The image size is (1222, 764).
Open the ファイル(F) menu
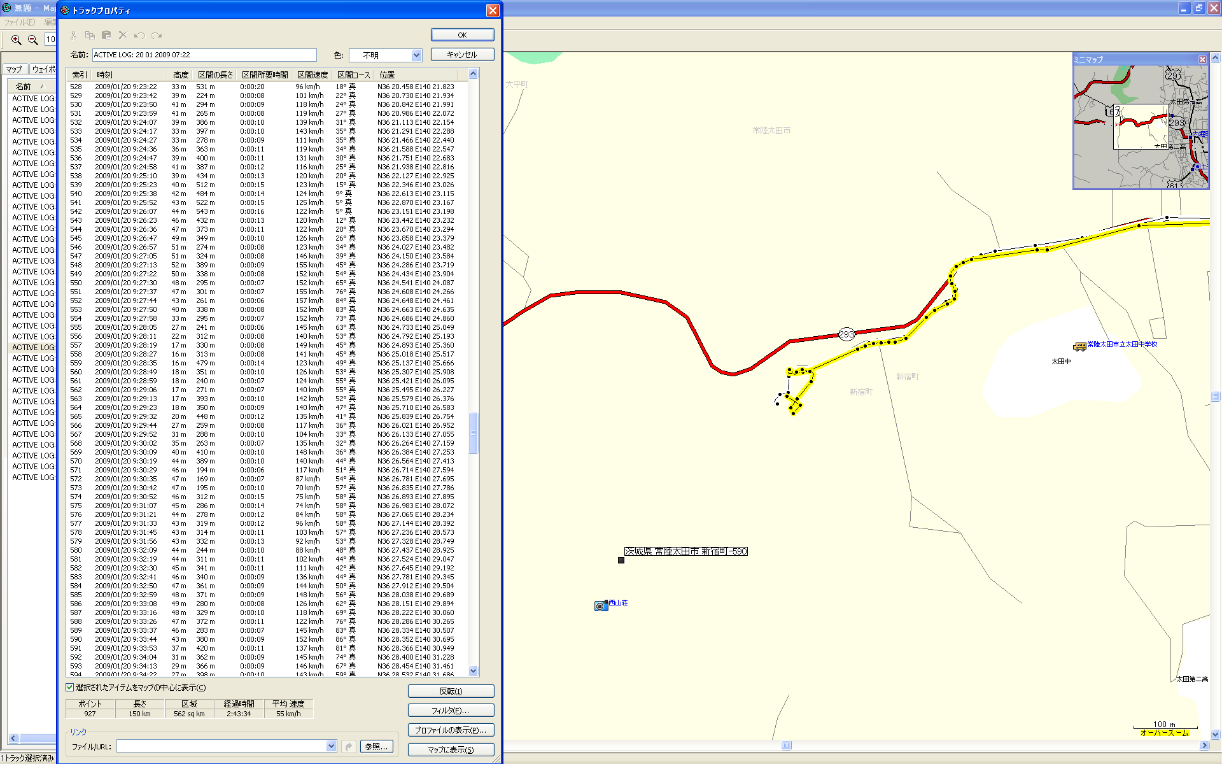pos(19,22)
